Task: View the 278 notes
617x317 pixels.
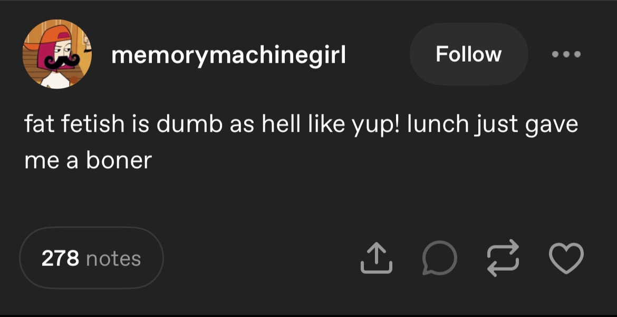Action: click(x=91, y=258)
